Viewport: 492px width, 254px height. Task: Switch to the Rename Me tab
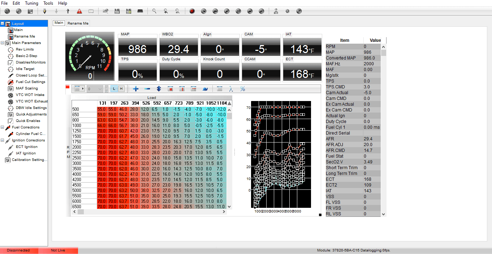click(78, 23)
